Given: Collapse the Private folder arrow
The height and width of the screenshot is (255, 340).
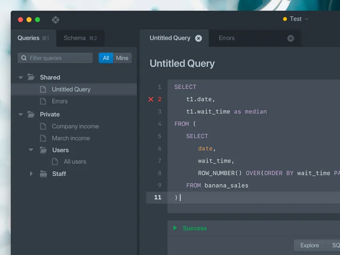Looking at the screenshot, I should (x=20, y=114).
